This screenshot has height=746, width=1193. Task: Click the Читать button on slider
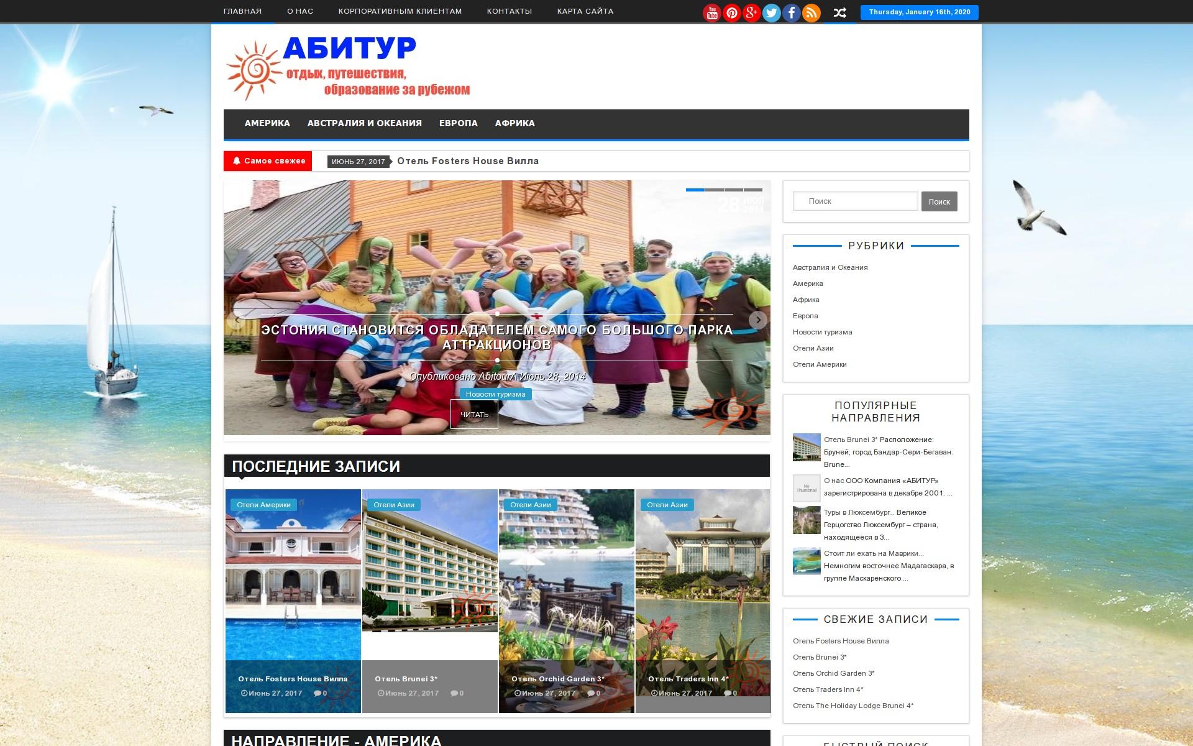click(474, 414)
